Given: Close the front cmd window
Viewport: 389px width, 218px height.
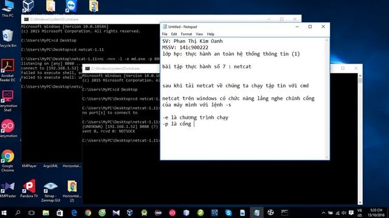Looking at the screenshot, I should pos(356,68).
